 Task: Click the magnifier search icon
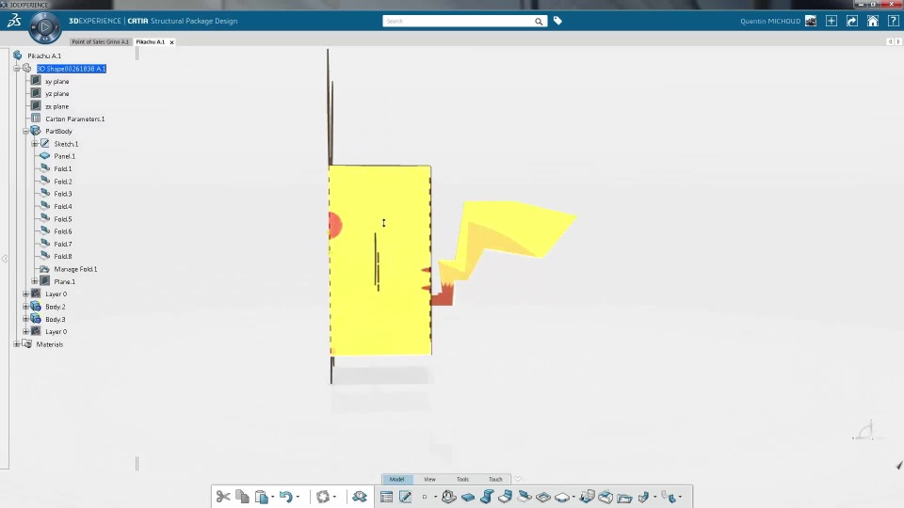pos(539,22)
